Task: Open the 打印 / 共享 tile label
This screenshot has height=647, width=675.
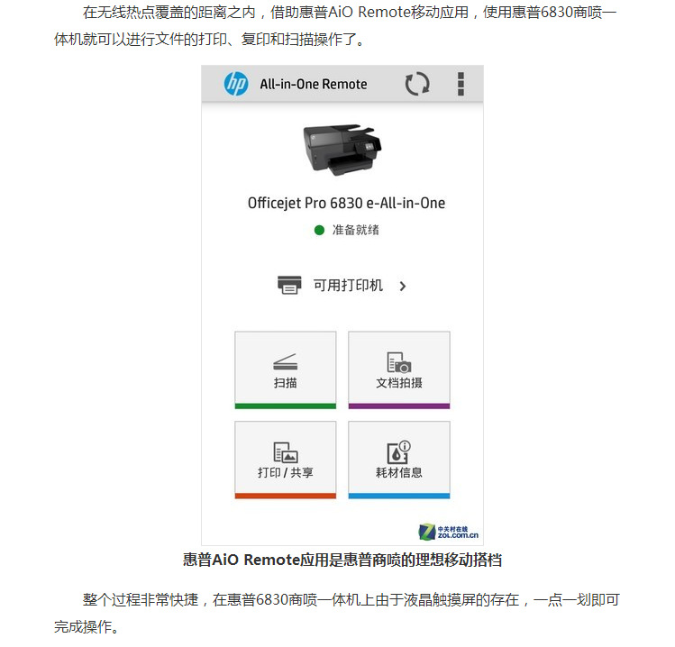Action: (286, 473)
